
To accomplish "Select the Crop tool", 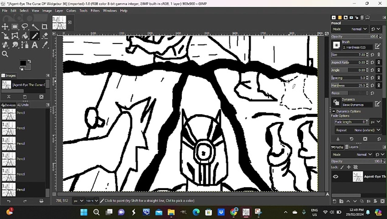I will pos(45,27).
